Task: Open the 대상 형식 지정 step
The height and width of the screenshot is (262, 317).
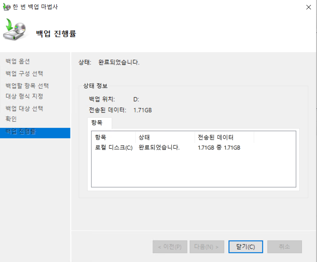Action: (x=24, y=96)
